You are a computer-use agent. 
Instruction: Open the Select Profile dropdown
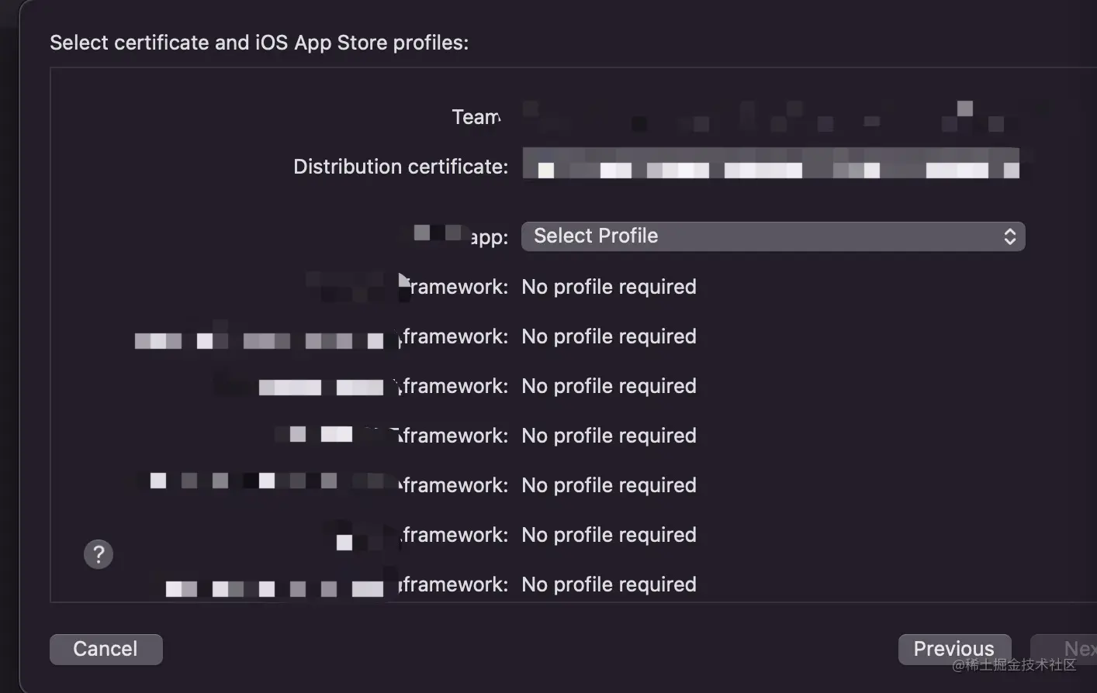(772, 236)
